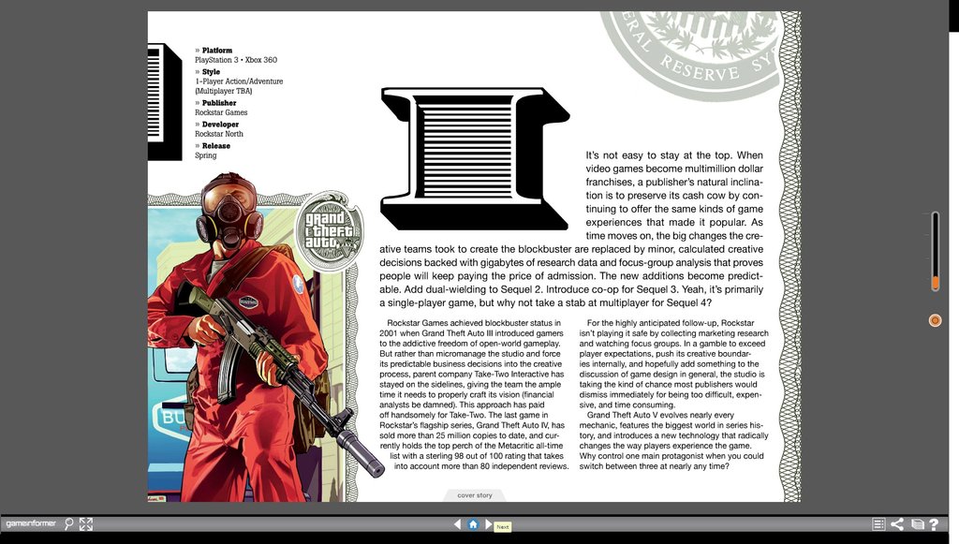Click the gameinformer logo
Image resolution: width=959 pixels, height=544 pixels.
coord(31,524)
